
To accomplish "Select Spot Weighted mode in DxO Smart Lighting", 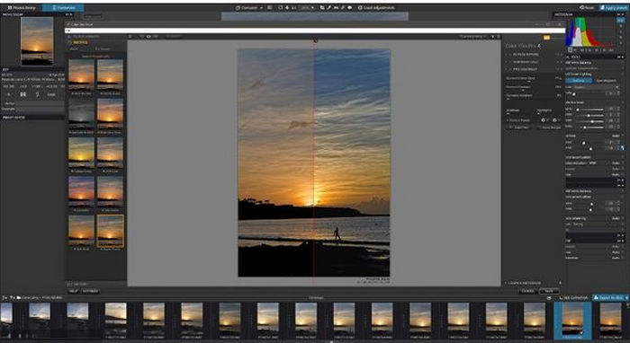I will pos(606,81).
